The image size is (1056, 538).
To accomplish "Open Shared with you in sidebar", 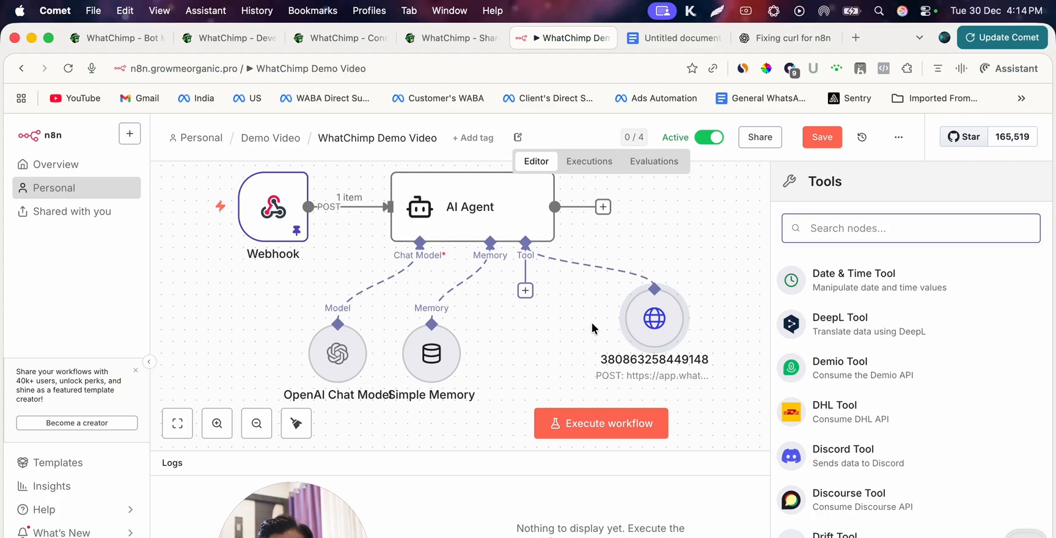I will (76, 212).
